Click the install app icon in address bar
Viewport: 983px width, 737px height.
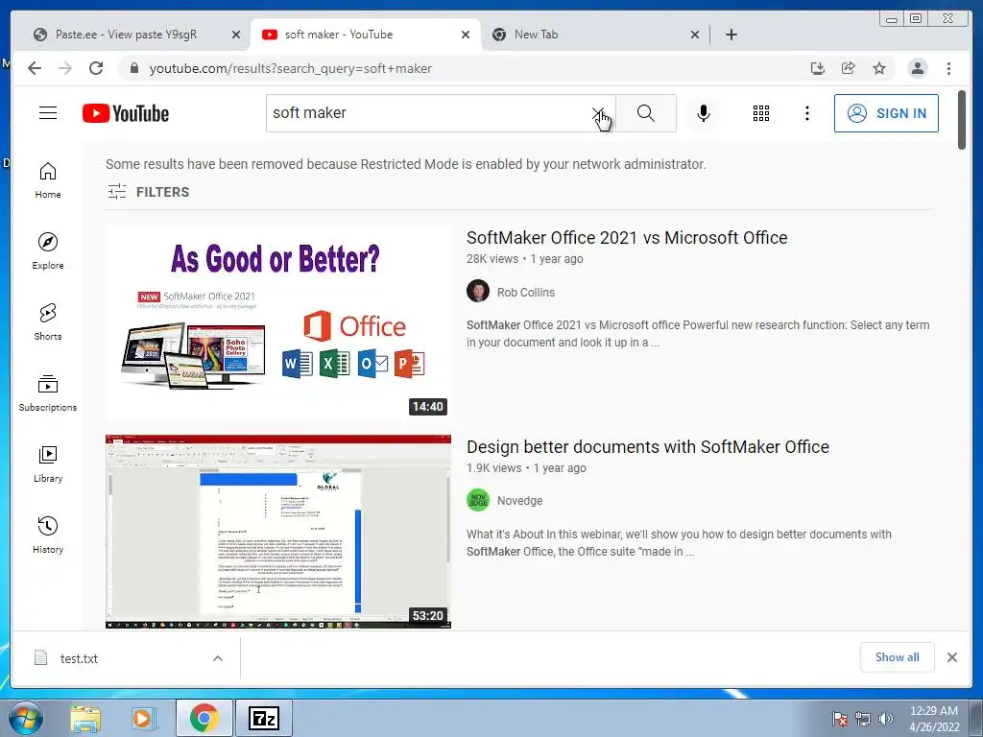click(818, 68)
